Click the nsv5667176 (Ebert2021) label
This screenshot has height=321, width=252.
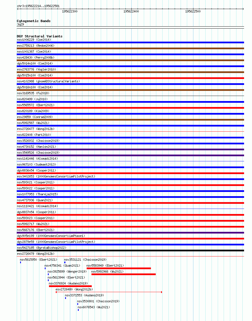point(36,230)
